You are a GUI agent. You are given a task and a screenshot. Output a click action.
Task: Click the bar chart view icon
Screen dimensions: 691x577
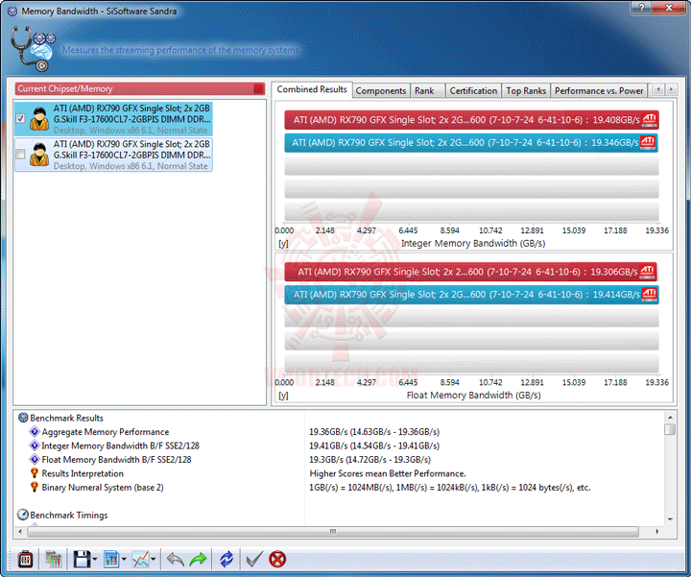click(111, 560)
